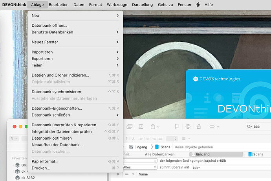This screenshot has height=181, width=271.
Task: Click the search magnifier icon
Action: pos(249,127)
